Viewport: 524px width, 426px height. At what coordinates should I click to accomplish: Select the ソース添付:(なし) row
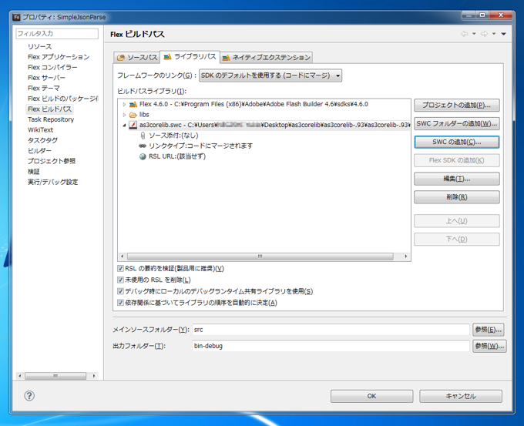point(173,136)
